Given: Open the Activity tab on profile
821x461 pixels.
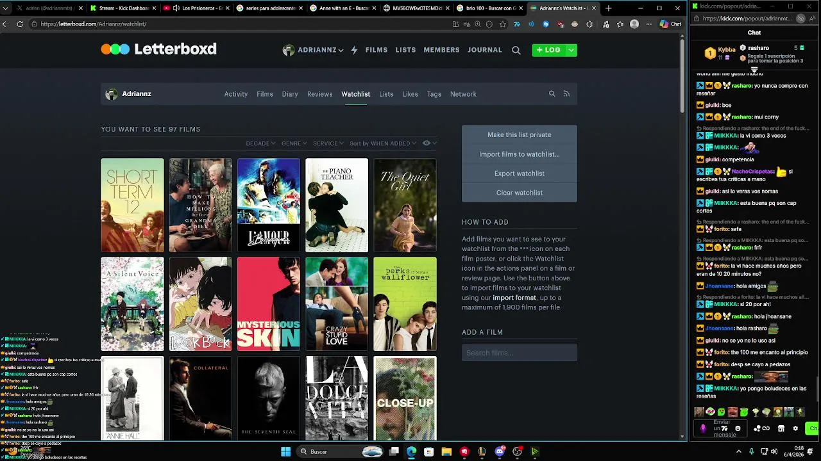Looking at the screenshot, I should coord(235,94).
